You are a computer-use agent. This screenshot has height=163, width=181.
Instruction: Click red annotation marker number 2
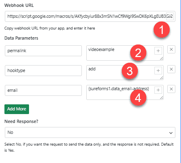tap(138, 53)
